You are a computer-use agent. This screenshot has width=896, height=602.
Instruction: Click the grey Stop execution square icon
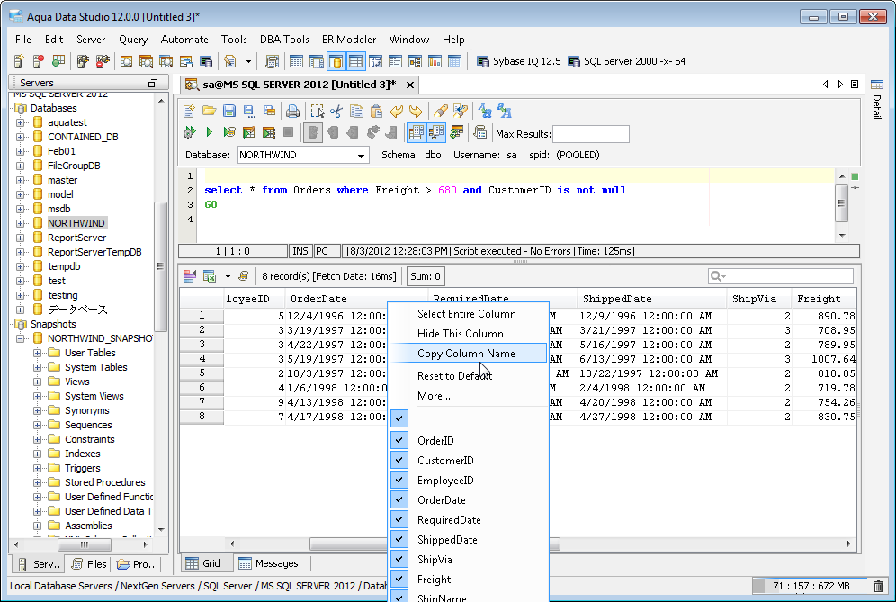click(x=289, y=132)
